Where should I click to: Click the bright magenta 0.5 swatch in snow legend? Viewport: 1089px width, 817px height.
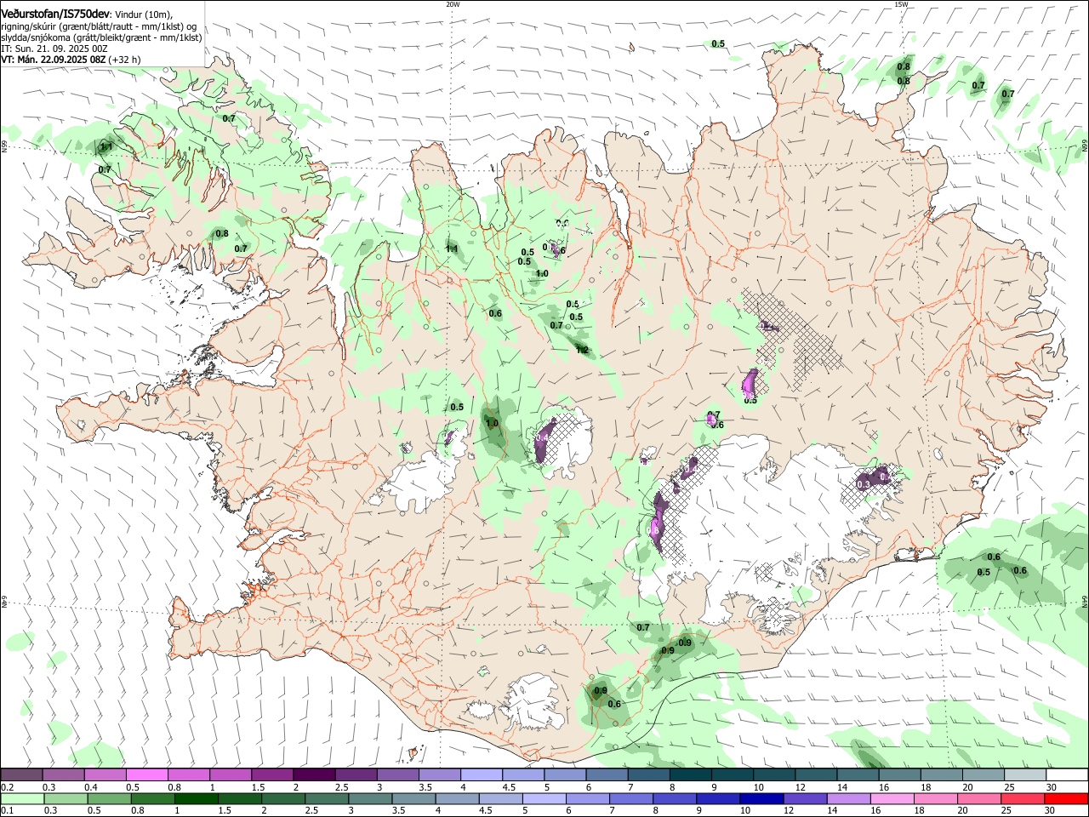coord(146,774)
